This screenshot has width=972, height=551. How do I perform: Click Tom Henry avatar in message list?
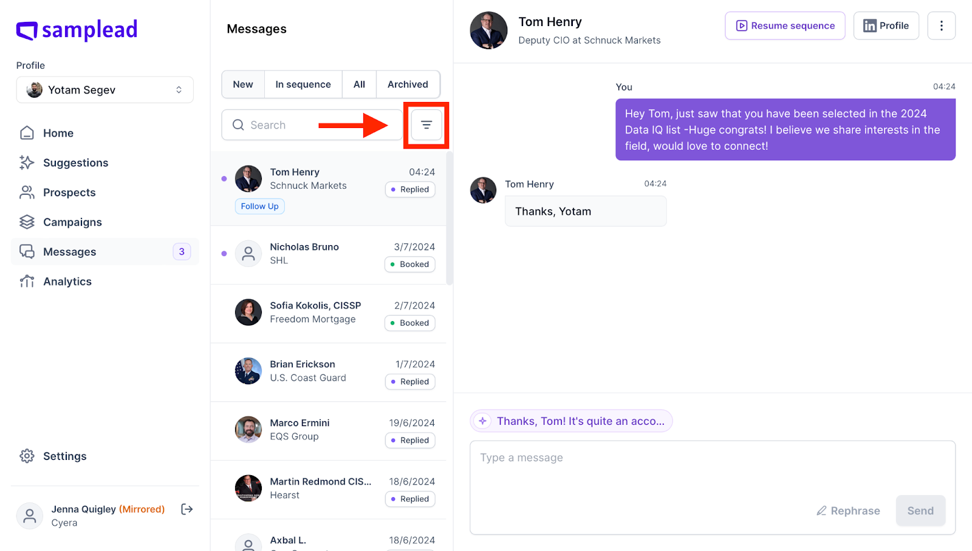click(248, 178)
